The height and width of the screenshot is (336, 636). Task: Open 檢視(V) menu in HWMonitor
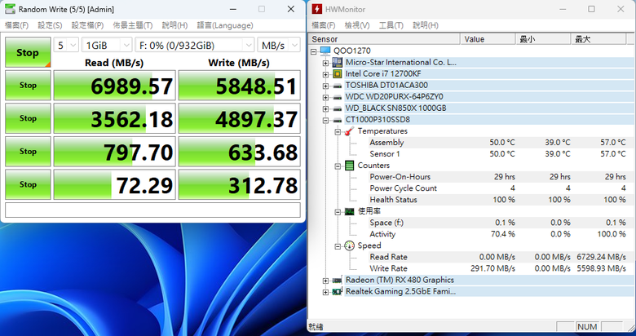pos(357,25)
